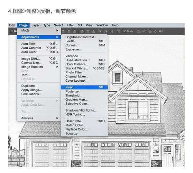Open the Filter menu

(x=70, y=25)
